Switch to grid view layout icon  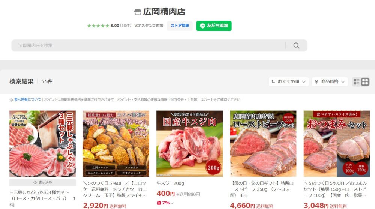point(365,82)
